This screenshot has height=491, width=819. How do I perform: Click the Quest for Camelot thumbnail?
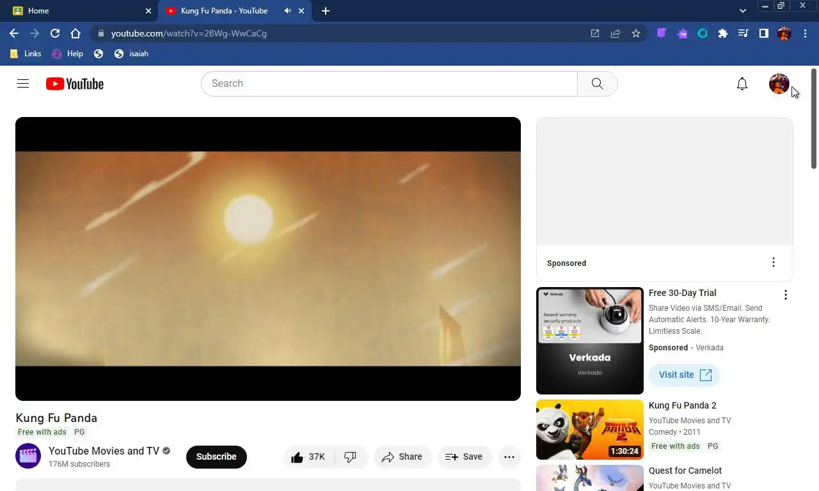(x=590, y=478)
